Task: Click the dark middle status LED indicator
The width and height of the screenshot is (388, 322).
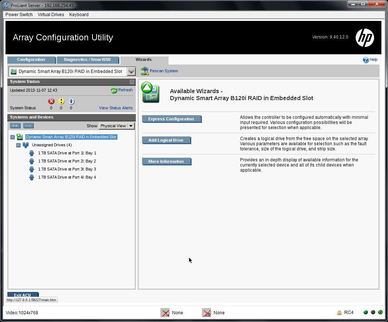Action: coord(373,312)
